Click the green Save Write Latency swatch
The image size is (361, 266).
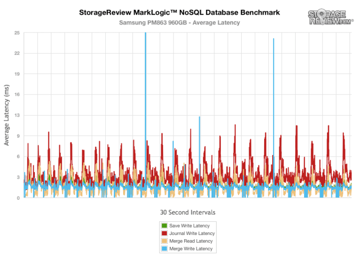coord(164,226)
